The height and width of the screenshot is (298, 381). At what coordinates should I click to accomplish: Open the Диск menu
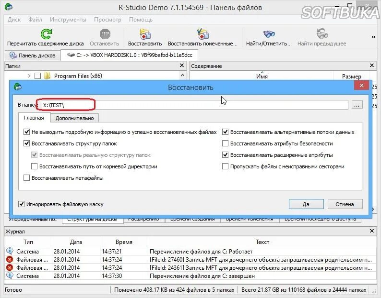pos(14,20)
